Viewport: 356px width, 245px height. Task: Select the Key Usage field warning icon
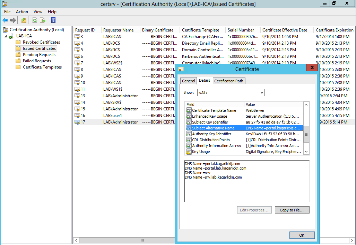pos(189,152)
